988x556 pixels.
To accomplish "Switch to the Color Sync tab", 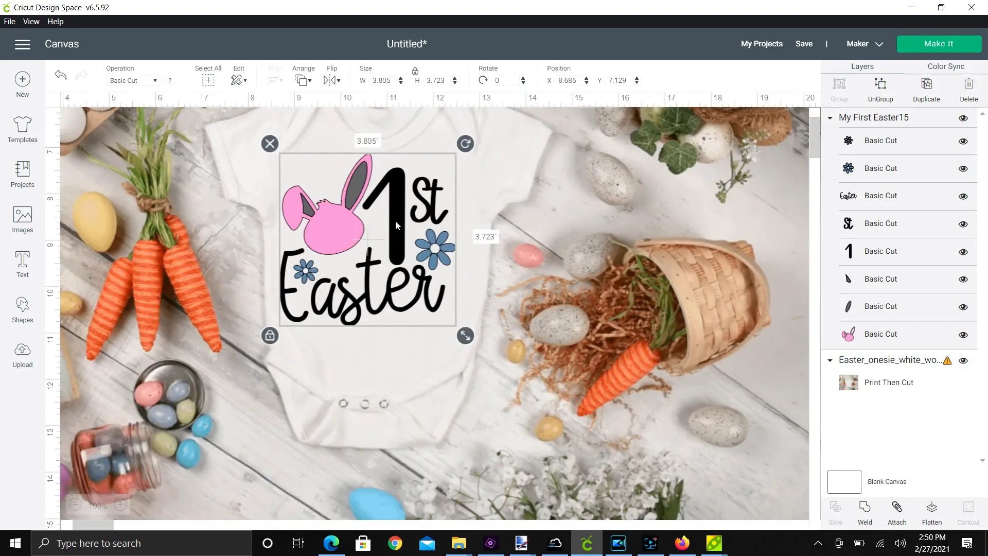I will (x=945, y=66).
